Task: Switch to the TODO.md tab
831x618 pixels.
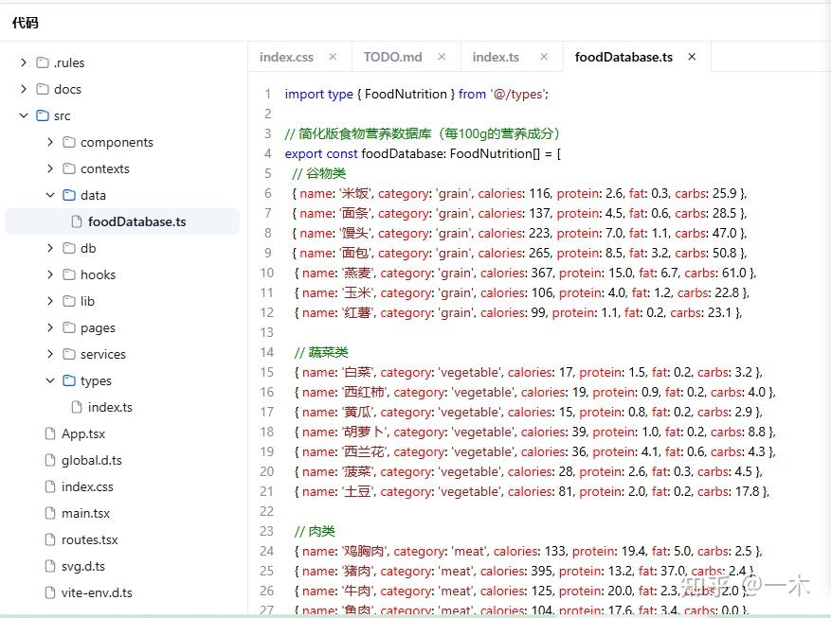Action: click(392, 57)
